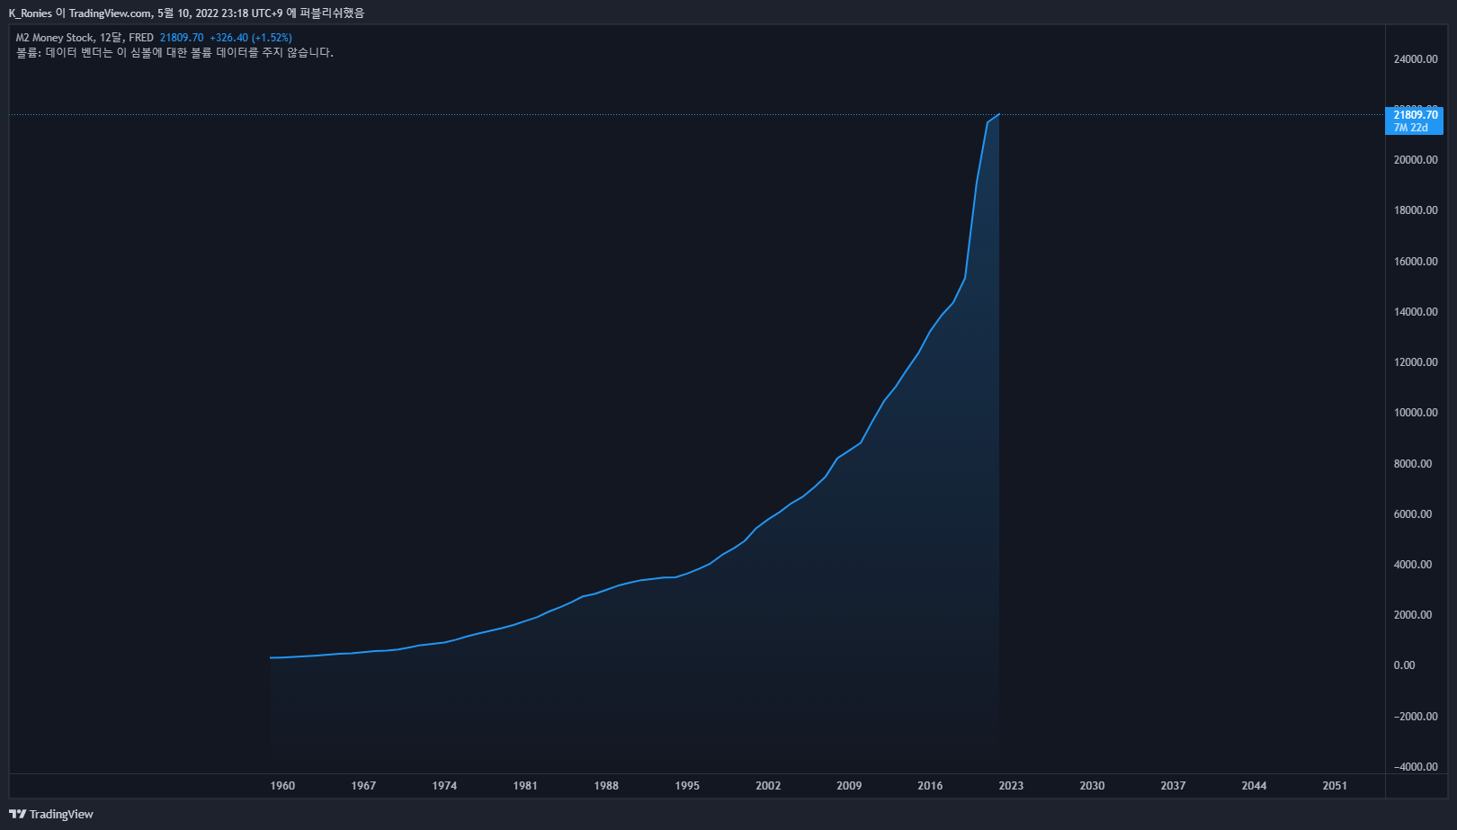The image size is (1457, 830).
Task: Click the −4000.00 price axis label
Action: pyautogui.click(x=1416, y=767)
